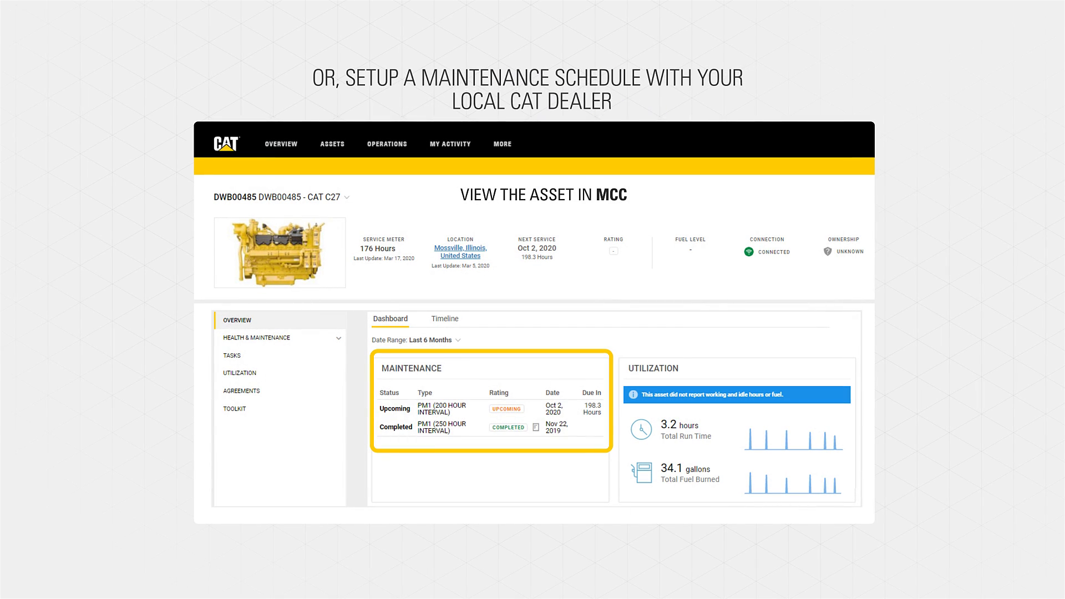Viewport: 1065px width, 599px height.
Task: Click the green Completed rating badge
Action: [x=508, y=427]
